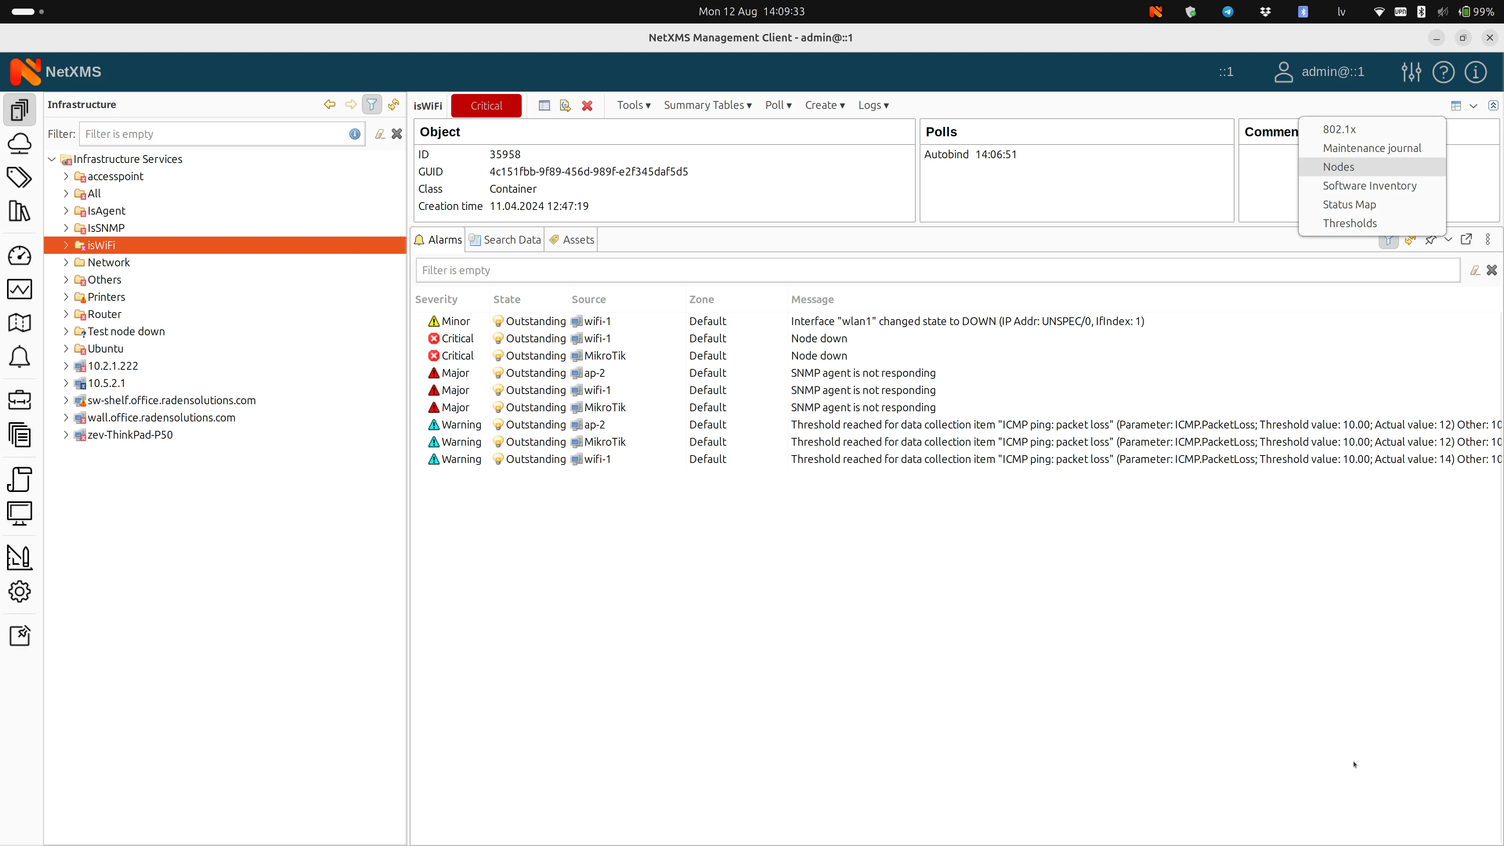Clear the alarm filter with eraser icon
Screen dimensions: 1504x846
pos(1475,270)
